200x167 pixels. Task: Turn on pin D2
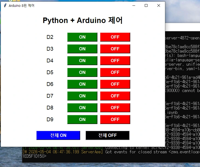[x=82, y=37]
